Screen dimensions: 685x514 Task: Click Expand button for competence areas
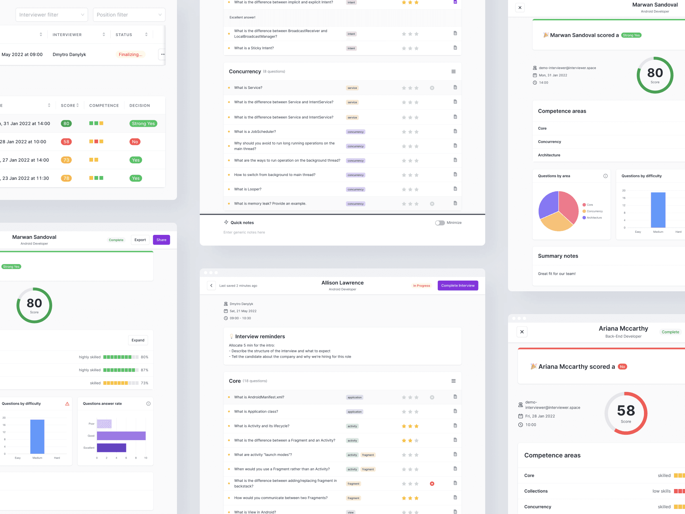[138, 340]
